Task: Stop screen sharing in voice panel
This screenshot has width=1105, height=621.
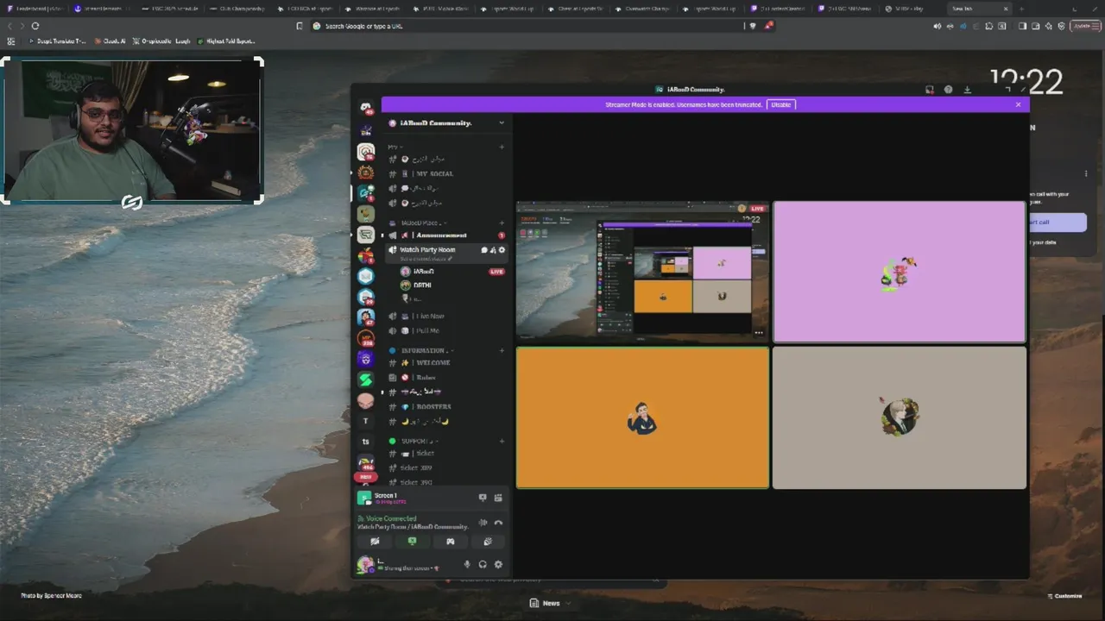Action: coord(412,542)
